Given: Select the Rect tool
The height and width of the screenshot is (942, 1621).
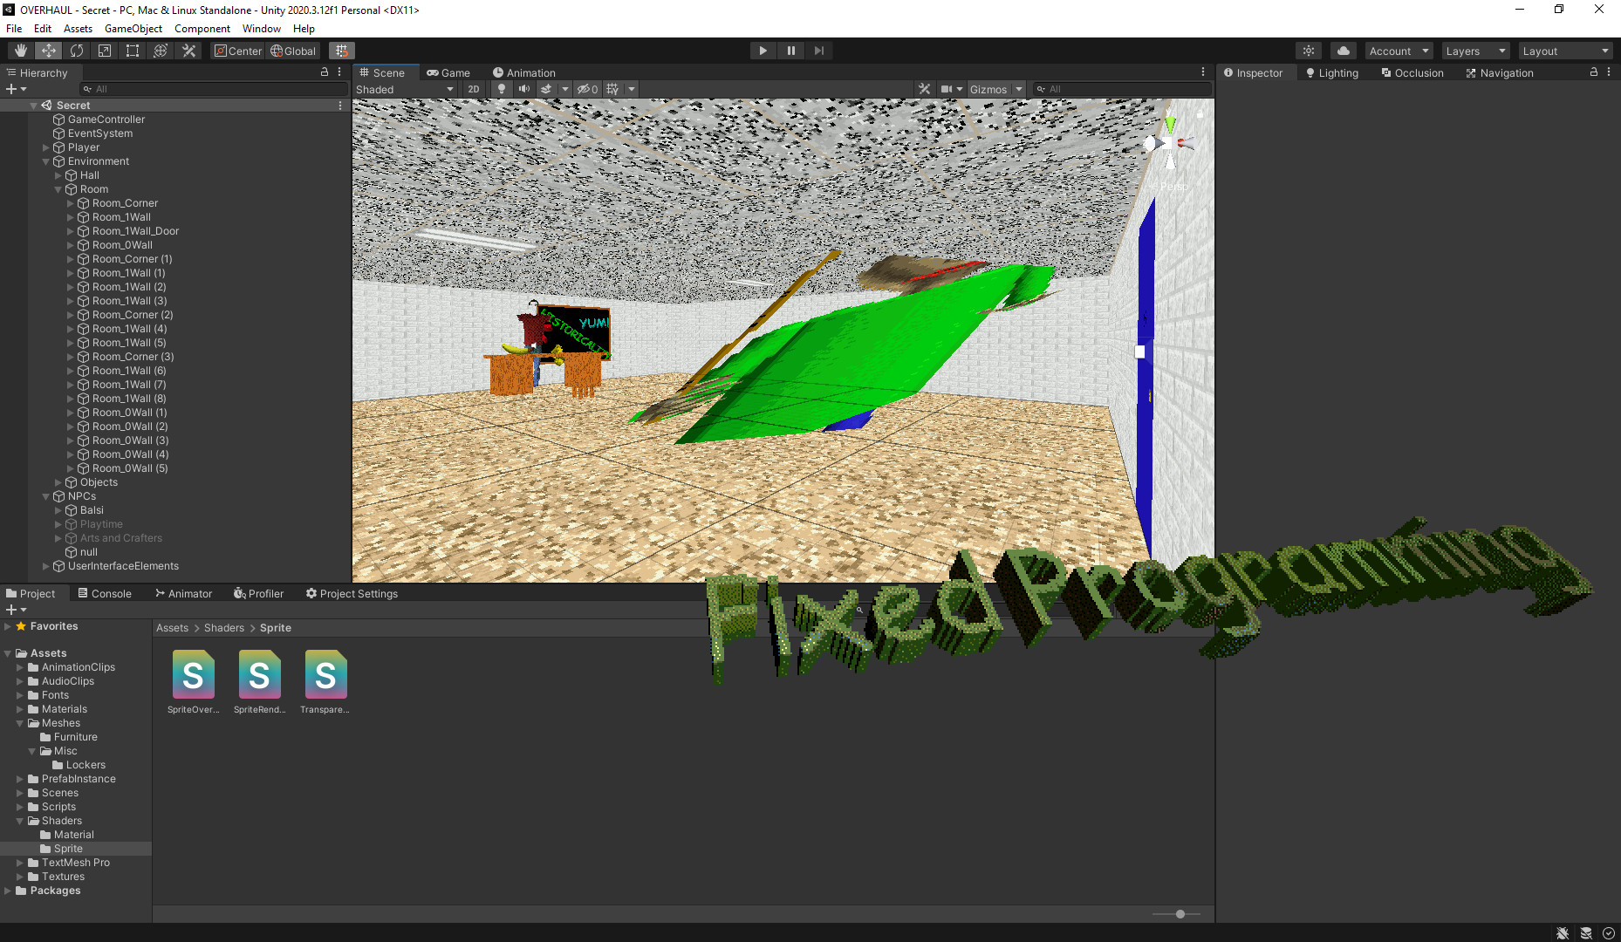Looking at the screenshot, I should 132,50.
